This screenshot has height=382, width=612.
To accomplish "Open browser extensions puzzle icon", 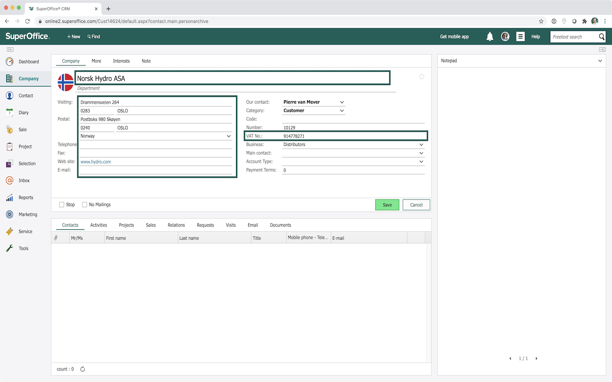I will pyautogui.click(x=584, y=21).
